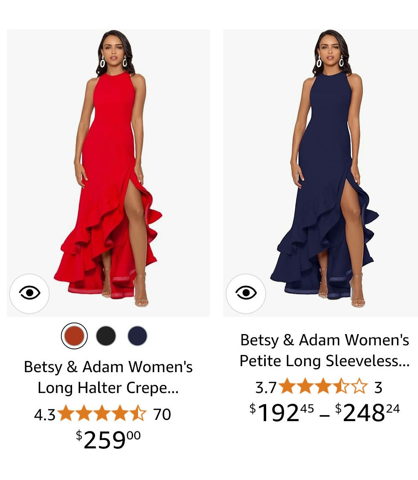Click the empty fifth star of the 3.7 rating

click(359, 387)
